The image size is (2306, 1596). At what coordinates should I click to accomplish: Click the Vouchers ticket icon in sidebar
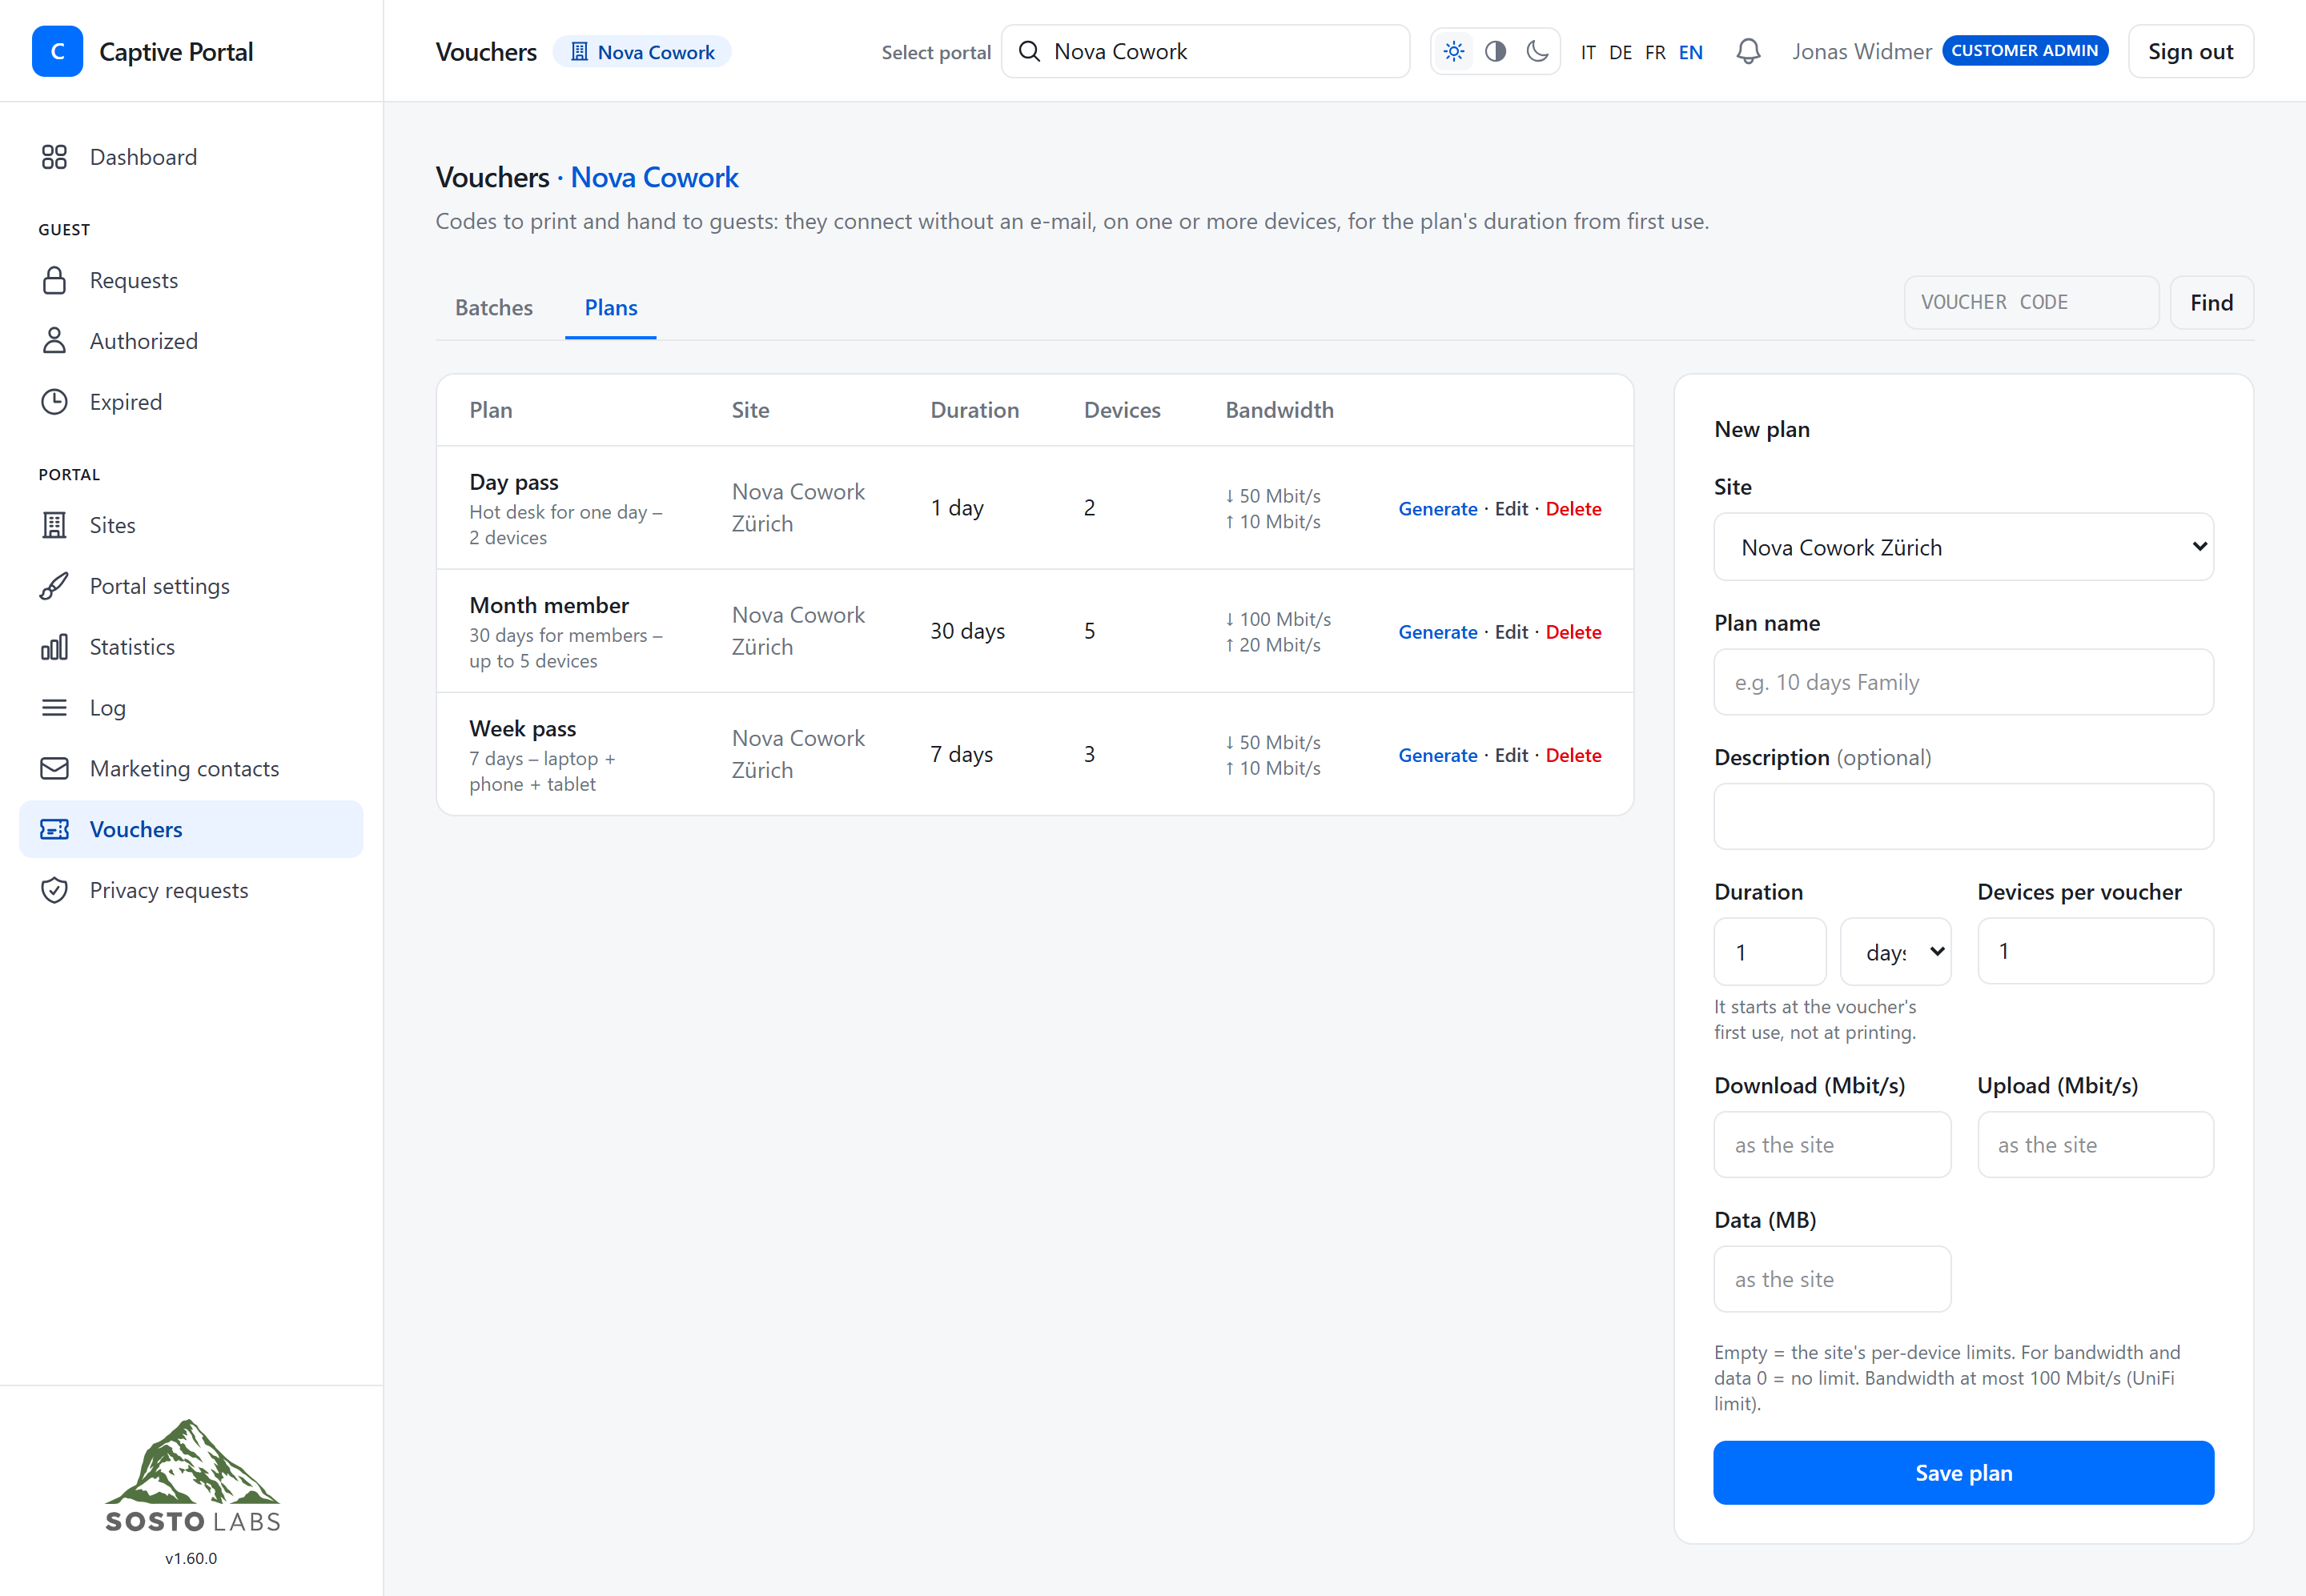(x=54, y=829)
